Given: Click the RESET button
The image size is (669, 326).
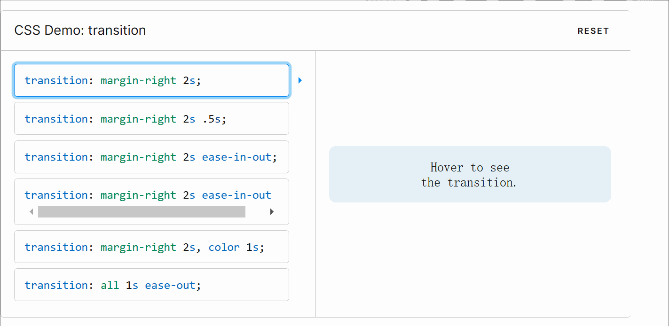Looking at the screenshot, I should click(593, 31).
